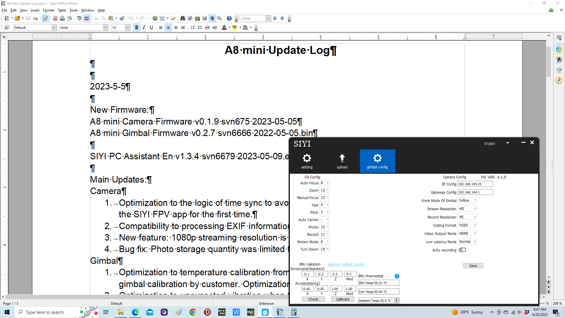565x318 pixels.
Task: Open the Navigator compass icon in toolbar
Action: pyautogui.click(x=190, y=18)
